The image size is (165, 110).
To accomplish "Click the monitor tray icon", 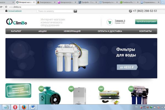I will pos(144,107).
